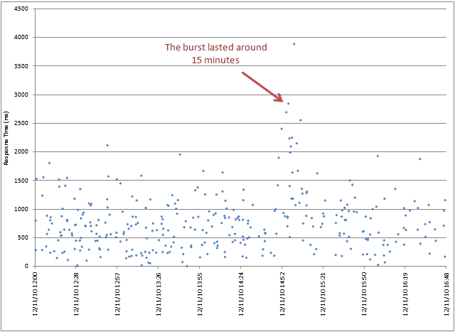Click the "The burst lasted around 15 minutes" annotation
455x332 pixels.
215,54
